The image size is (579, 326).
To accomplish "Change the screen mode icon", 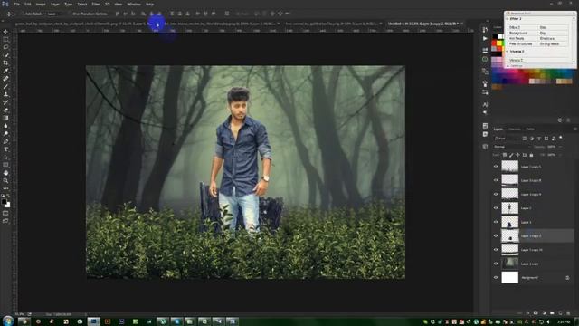I will tap(5, 221).
